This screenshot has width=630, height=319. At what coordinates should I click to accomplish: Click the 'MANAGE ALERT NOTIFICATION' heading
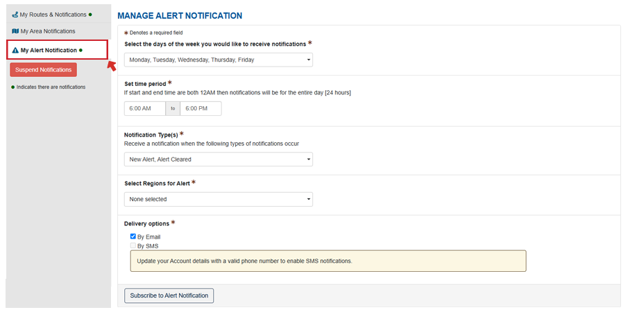click(x=180, y=16)
